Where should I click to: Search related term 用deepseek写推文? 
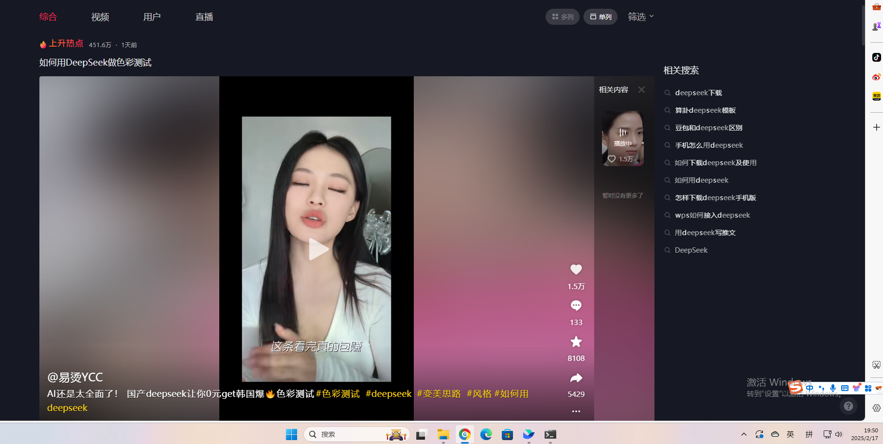[705, 233]
